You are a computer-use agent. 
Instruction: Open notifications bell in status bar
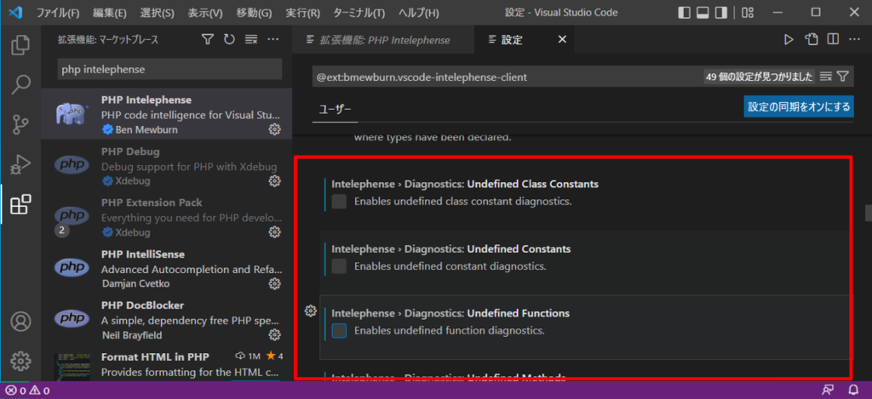coord(853,390)
